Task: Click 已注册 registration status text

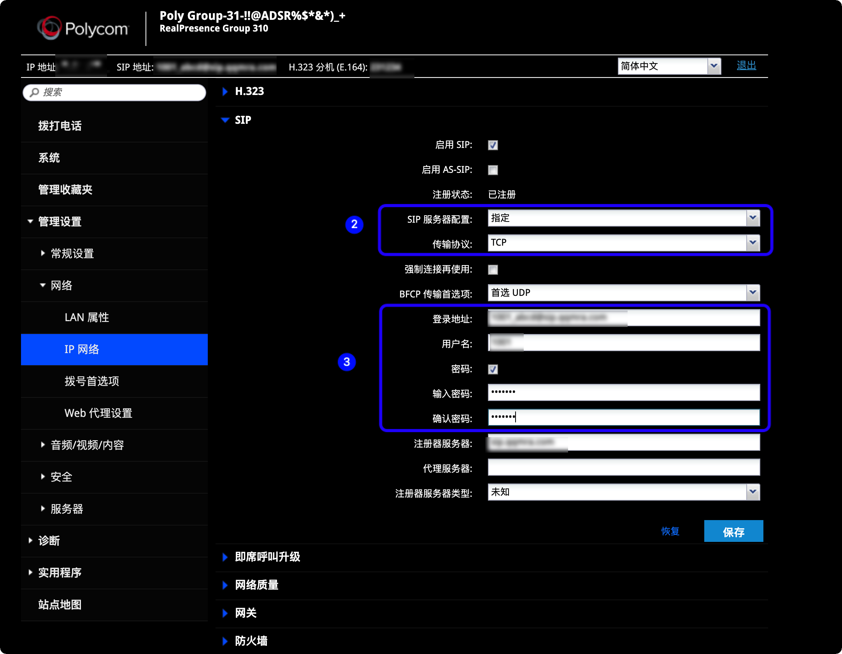Action: [x=502, y=195]
